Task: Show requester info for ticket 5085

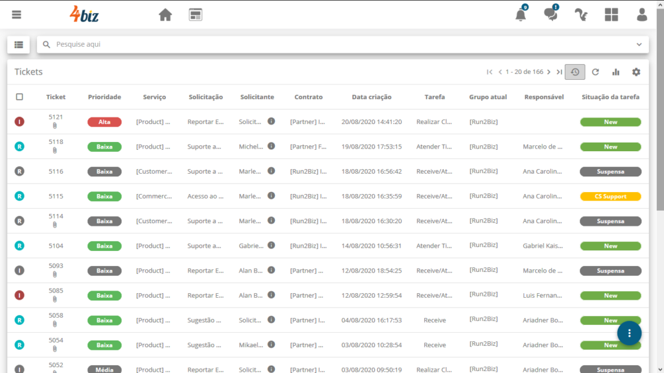Action: (x=272, y=295)
